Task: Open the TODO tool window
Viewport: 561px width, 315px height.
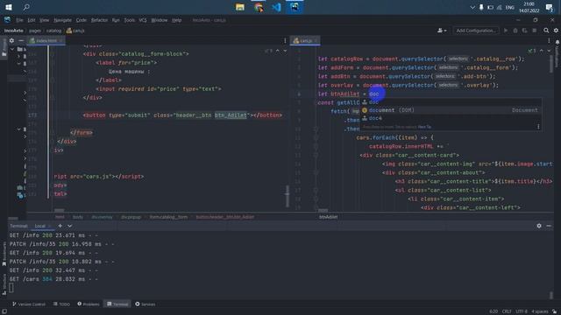Action: (61, 304)
